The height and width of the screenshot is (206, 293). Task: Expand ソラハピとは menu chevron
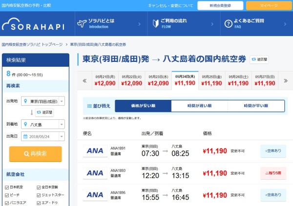pyautogui.click(x=139, y=24)
